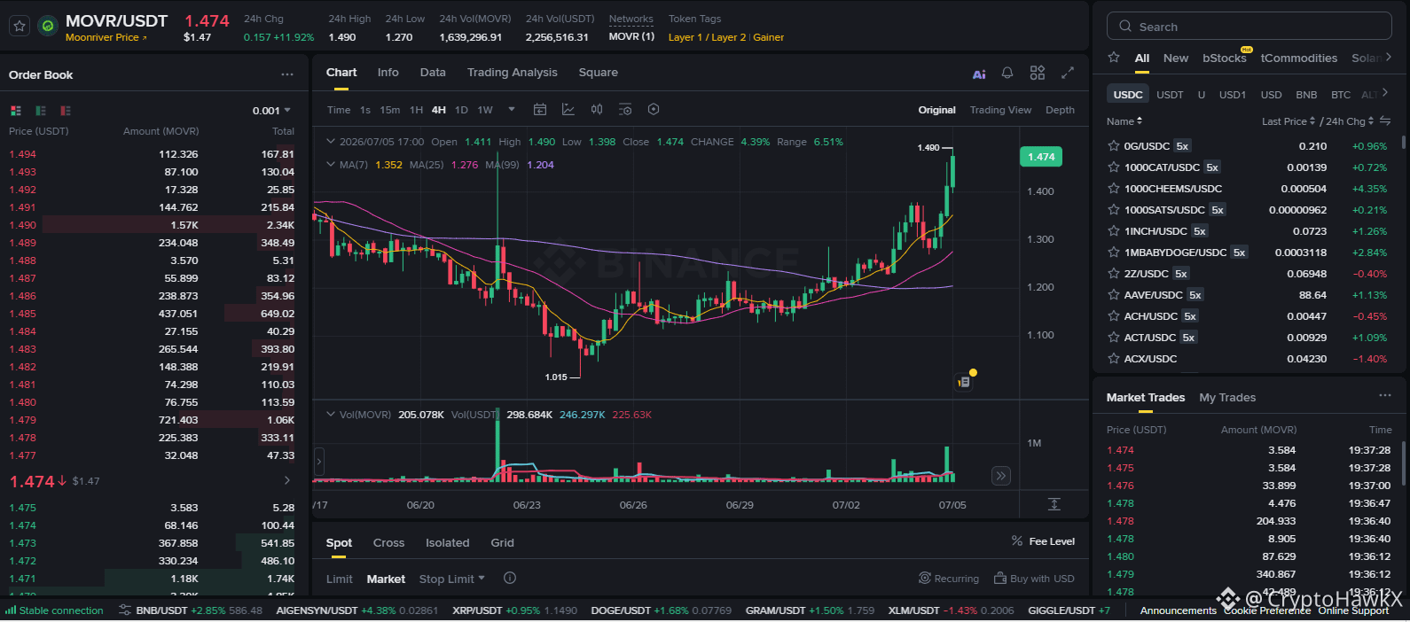Screen dimensions: 1410x622
Task: Open Announcements in the footer
Action: coord(1178,610)
